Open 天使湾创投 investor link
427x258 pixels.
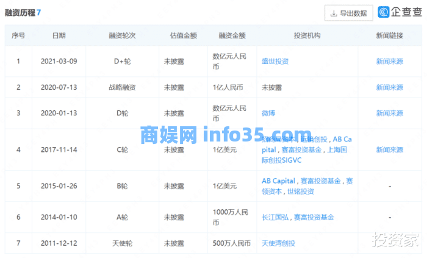278,243
